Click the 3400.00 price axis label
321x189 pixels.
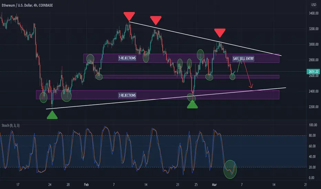314,13
